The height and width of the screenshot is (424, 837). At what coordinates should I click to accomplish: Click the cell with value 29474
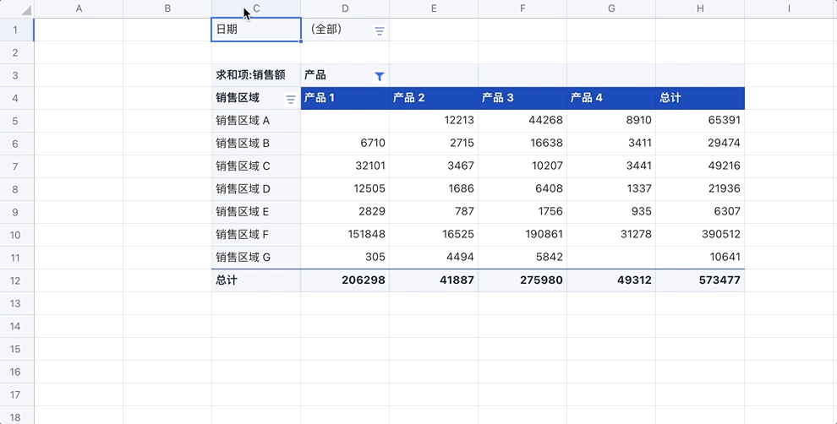pos(700,144)
